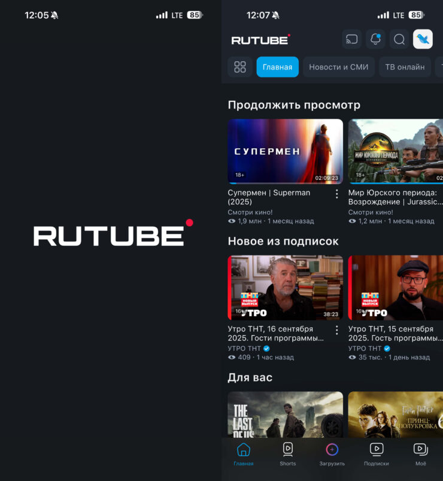Tap the RUTUBE logo in header
This screenshot has width=443, height=481.
[261, 40]
